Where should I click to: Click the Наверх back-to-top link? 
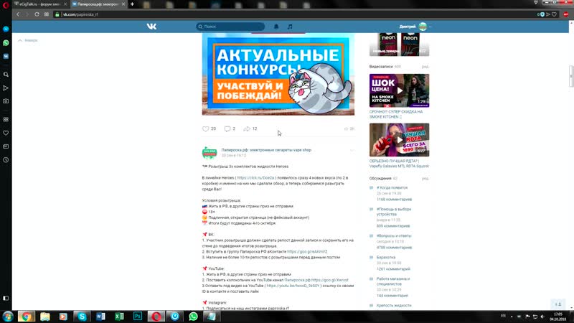(28, 40)
